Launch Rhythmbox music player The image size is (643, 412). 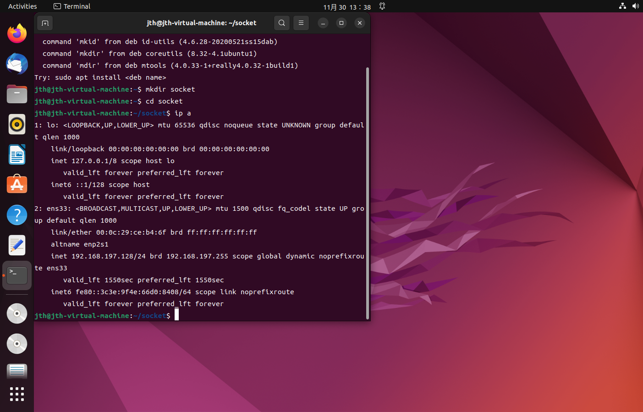pos(17,124)
